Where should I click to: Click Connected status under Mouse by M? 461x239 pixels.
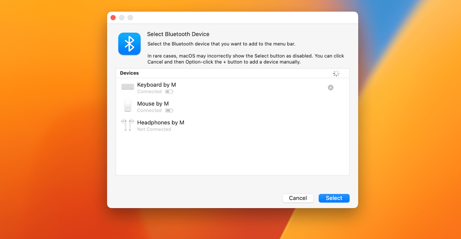coord(149,110)
